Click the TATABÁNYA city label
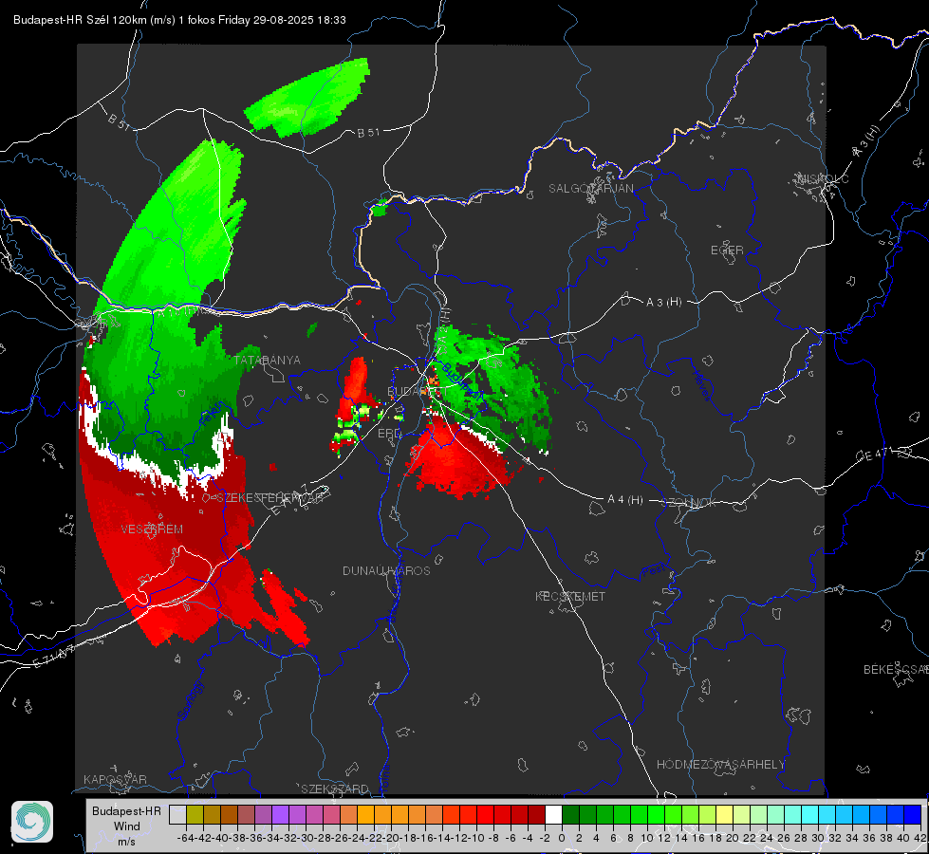This screenshot has height=854, width=929. click(268, 360)
